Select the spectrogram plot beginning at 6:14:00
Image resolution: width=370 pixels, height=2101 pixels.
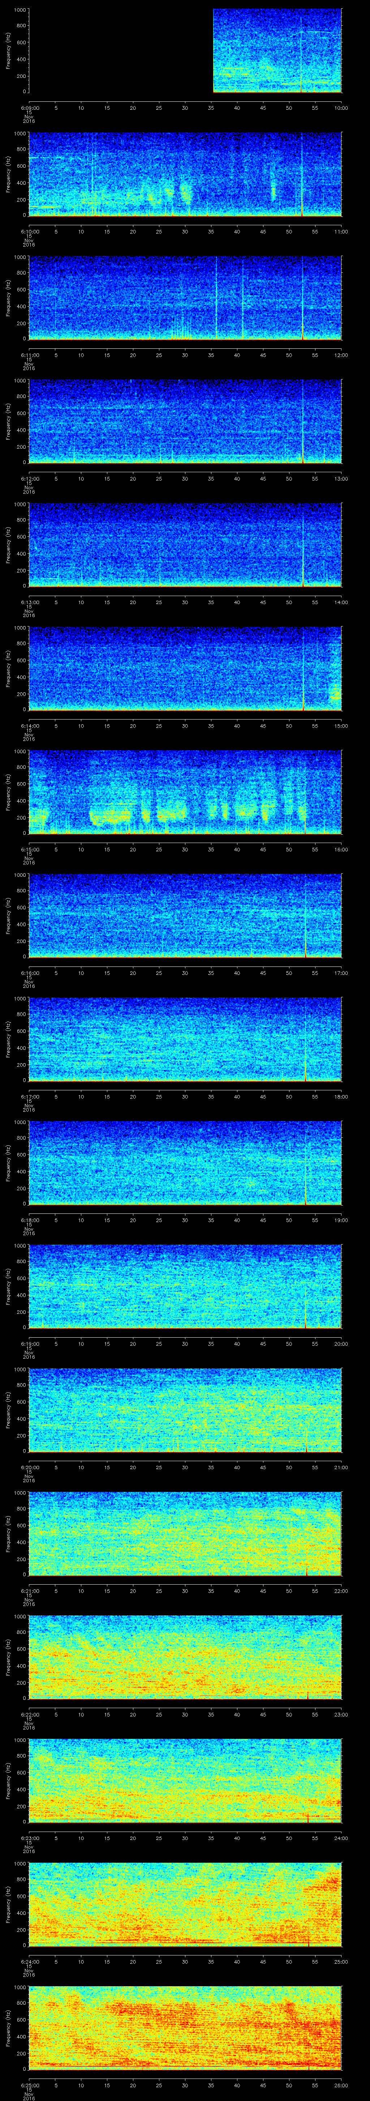185,669
